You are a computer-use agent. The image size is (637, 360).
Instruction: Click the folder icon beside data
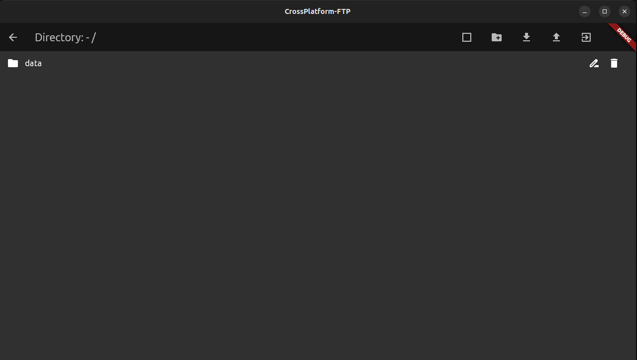(13, 63)
